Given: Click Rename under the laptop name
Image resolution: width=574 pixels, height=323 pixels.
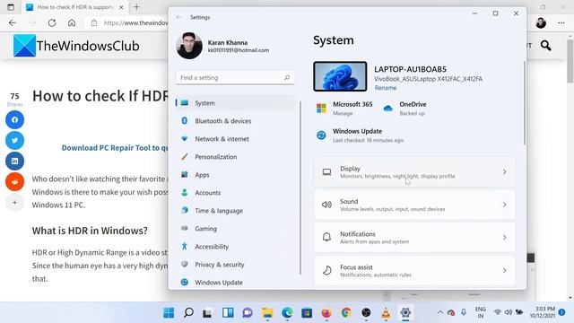Looking at the screenshot, I should (x=386, y=88).
